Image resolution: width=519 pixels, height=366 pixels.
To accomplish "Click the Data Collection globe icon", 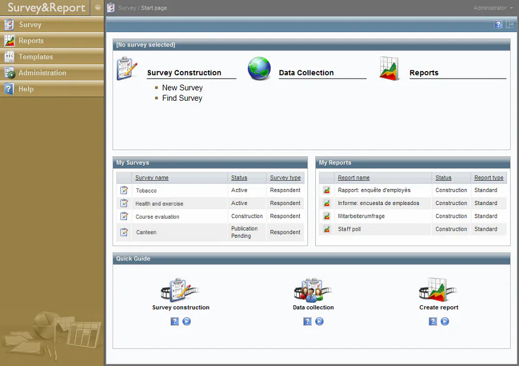I will point(259,69).
